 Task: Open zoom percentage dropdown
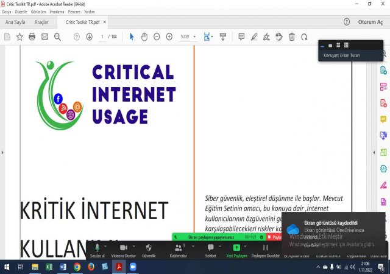(188, 37)
